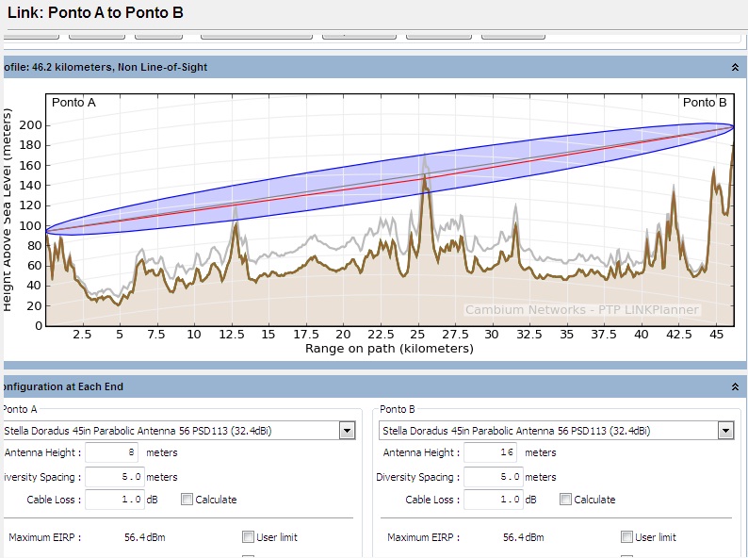Tick the User limit checkbox for Ponto B
Image resolution: width=748 pixels, height=558 pixels.
coord(627,537)
